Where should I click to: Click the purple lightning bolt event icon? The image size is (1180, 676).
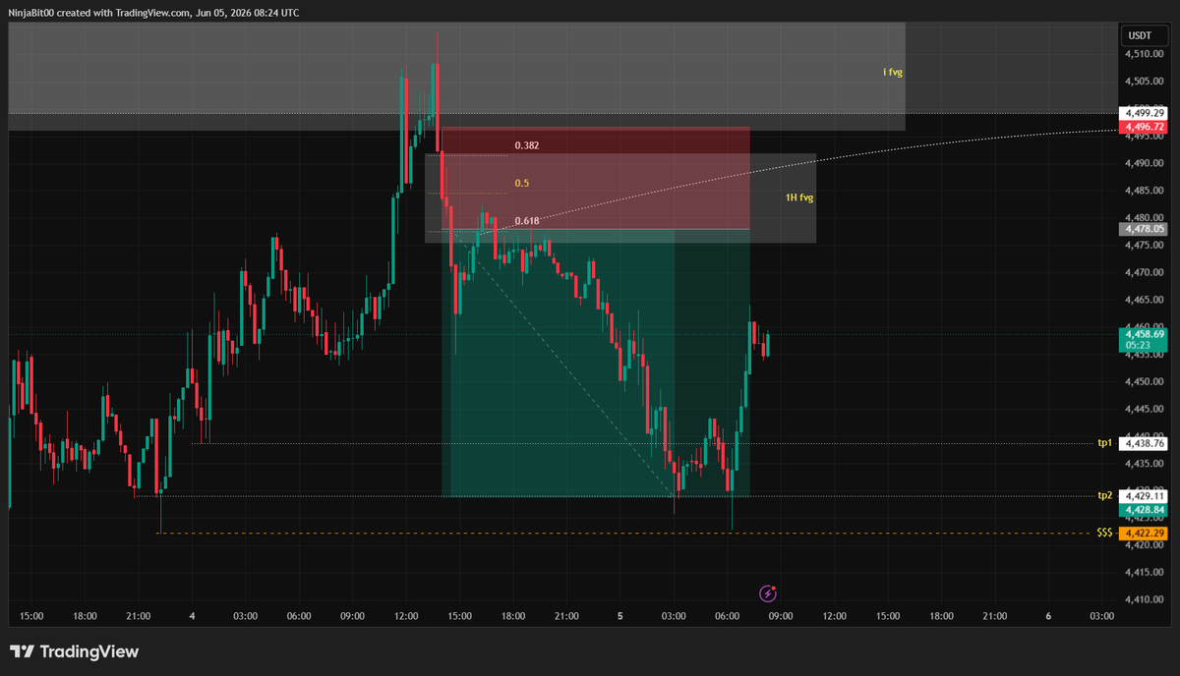coord(769,593)
